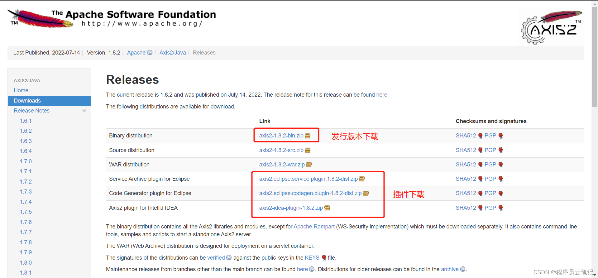Download axis2-1.8.2-bin.zip
This screenshot has height=278, width=598.
[281, 136]
